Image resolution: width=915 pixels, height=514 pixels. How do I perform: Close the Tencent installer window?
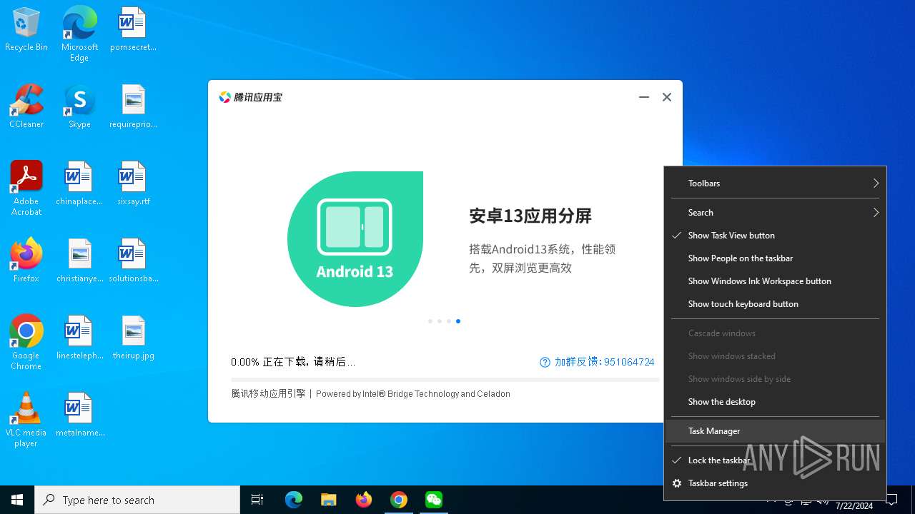click(667, 97)
